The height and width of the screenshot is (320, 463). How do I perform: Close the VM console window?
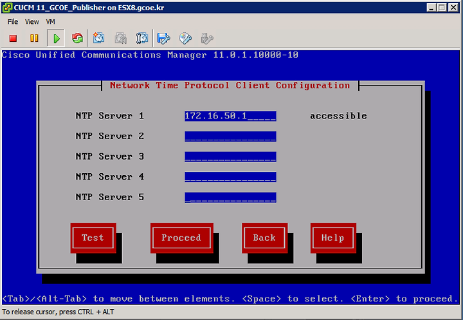click(x=453, y=7)
